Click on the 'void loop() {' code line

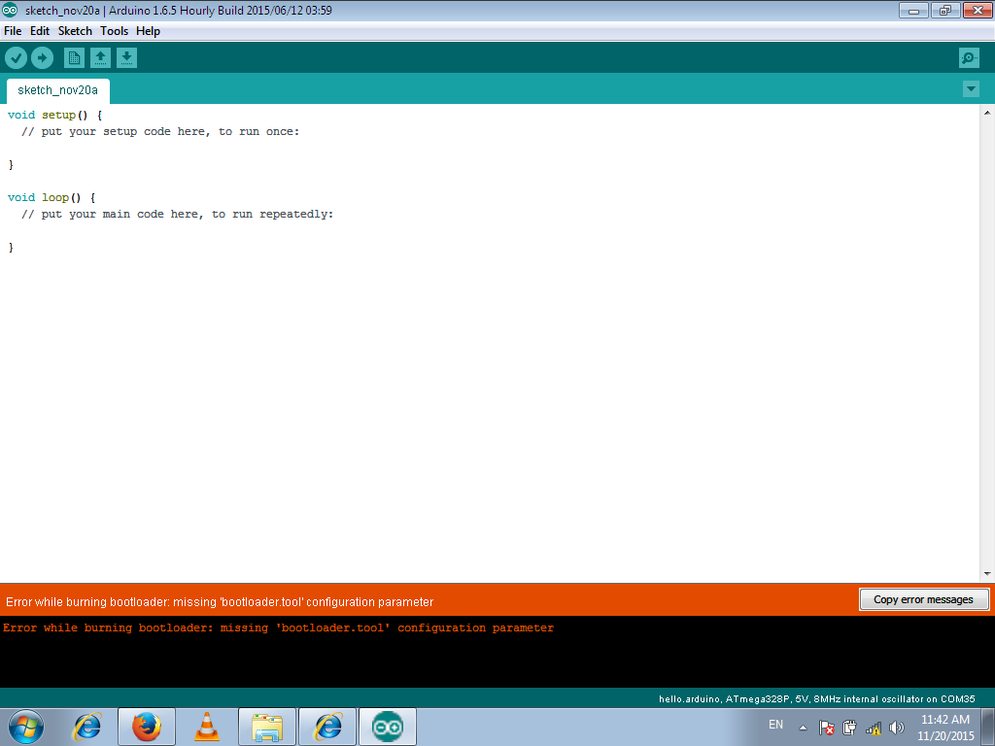point(51,197)
